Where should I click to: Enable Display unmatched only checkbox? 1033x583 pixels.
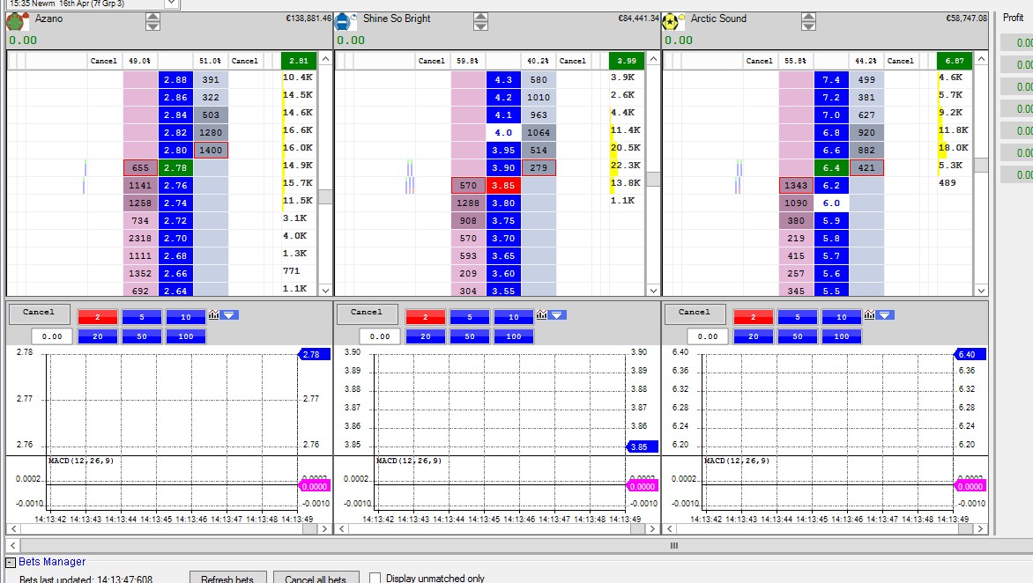[x=375, y=578]
